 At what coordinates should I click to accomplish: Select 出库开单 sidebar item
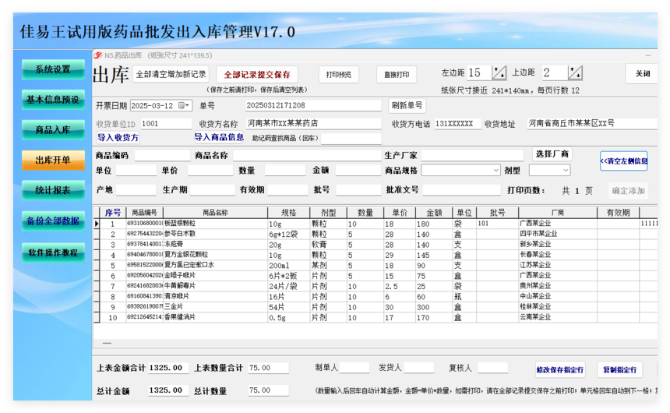(53, 161)
